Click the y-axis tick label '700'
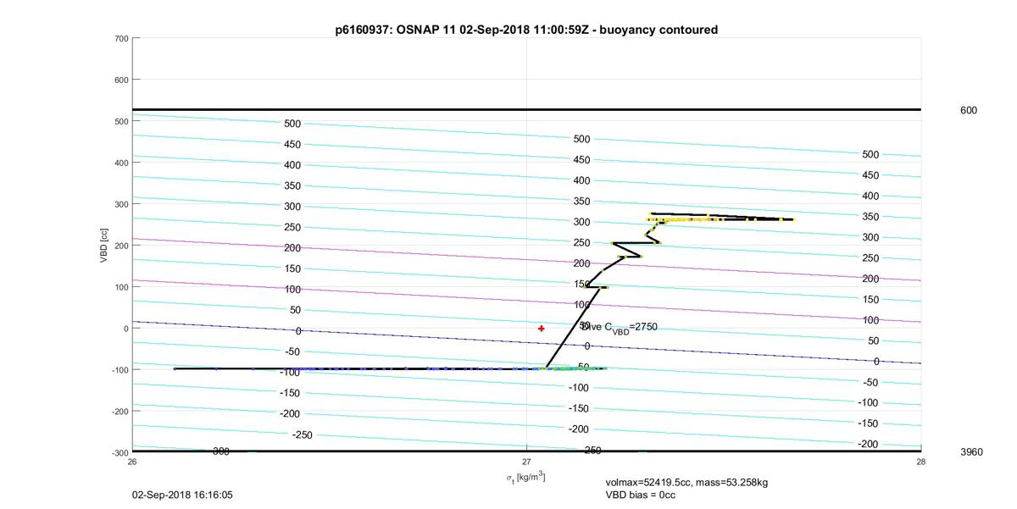1017x509 pixels. 121,39
